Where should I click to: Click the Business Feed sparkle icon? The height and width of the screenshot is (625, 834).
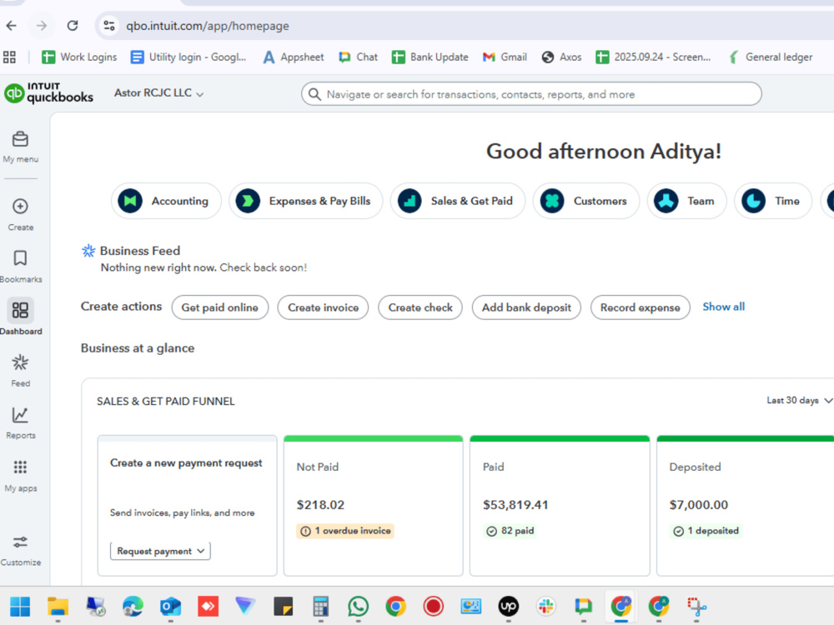tap(88, 250)
